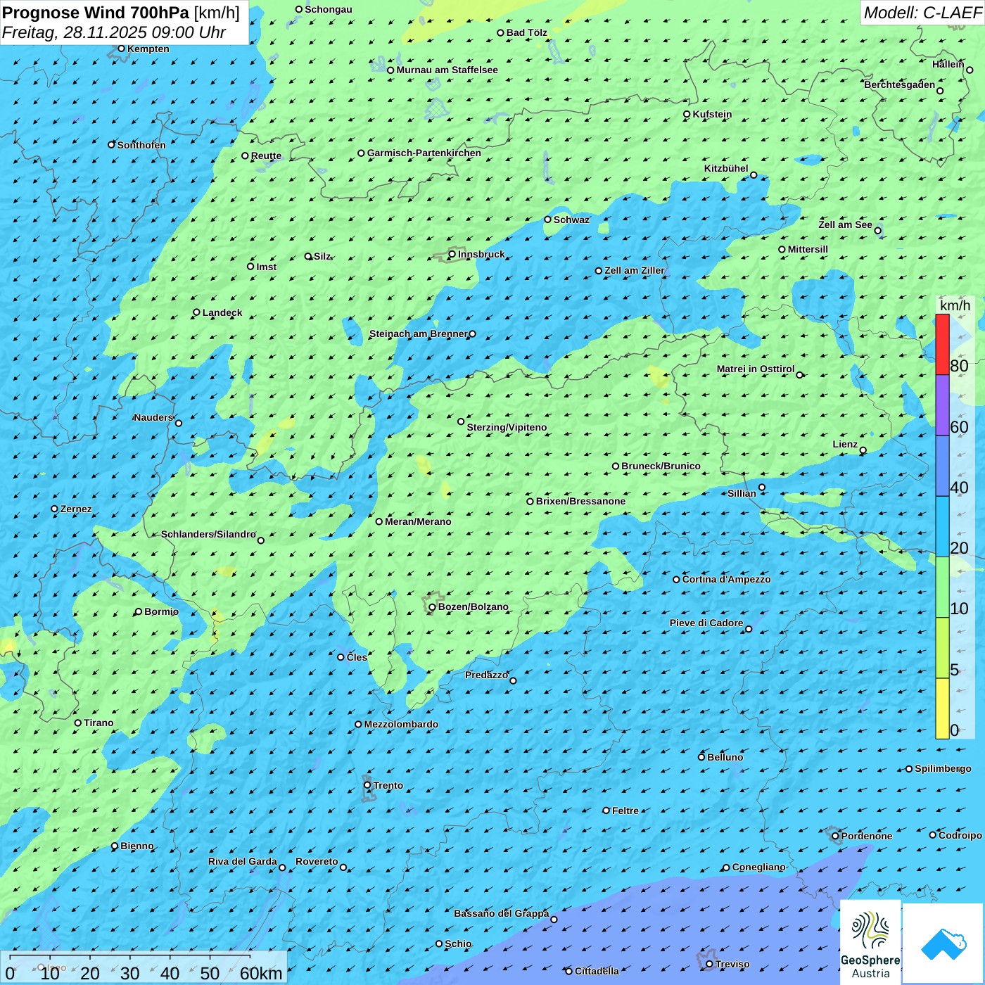Click the 'Prognose Wind 700hPa' title

pos(96,13)
